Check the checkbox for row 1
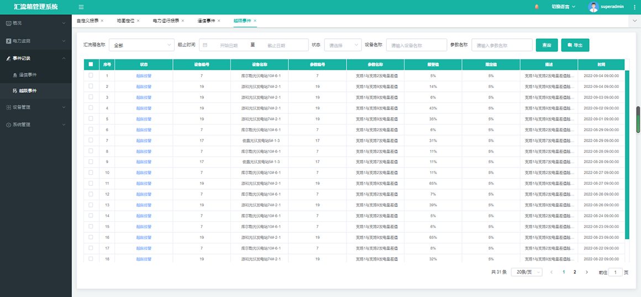This screenshot has height=297, width=641. point(91,75)
